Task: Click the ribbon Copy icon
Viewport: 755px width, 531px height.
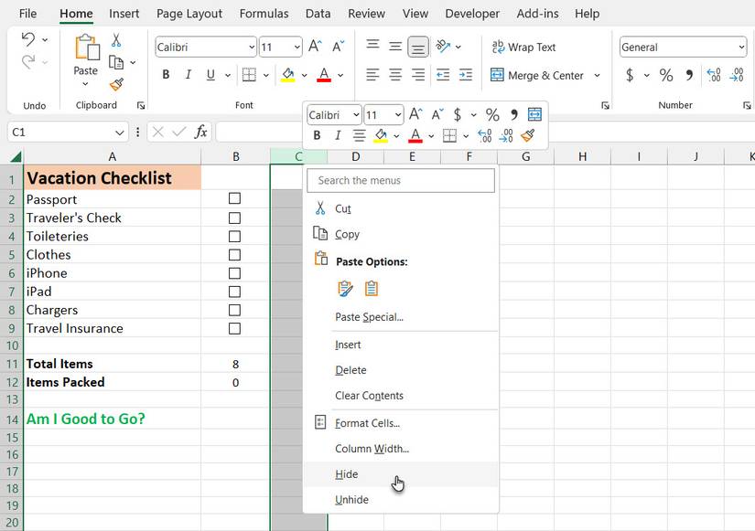Action: 116,62
